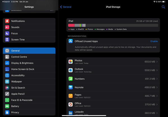This screenshot has width=168, height=117.
Task: Click the App Store icon beside Offload Unused Apps
Action: coord(71,41)
